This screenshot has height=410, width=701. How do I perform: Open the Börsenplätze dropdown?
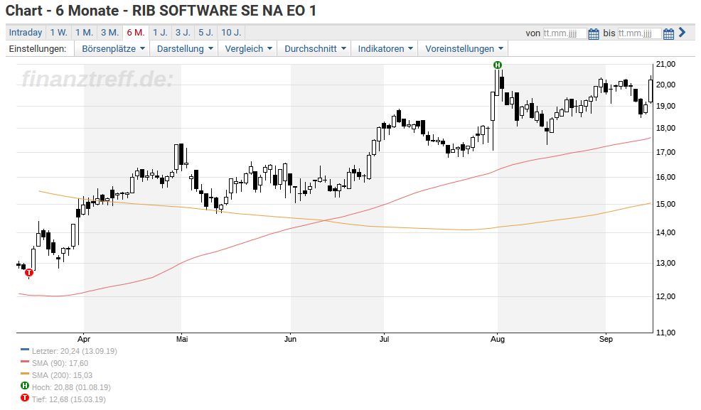click(x=113, y=49)
